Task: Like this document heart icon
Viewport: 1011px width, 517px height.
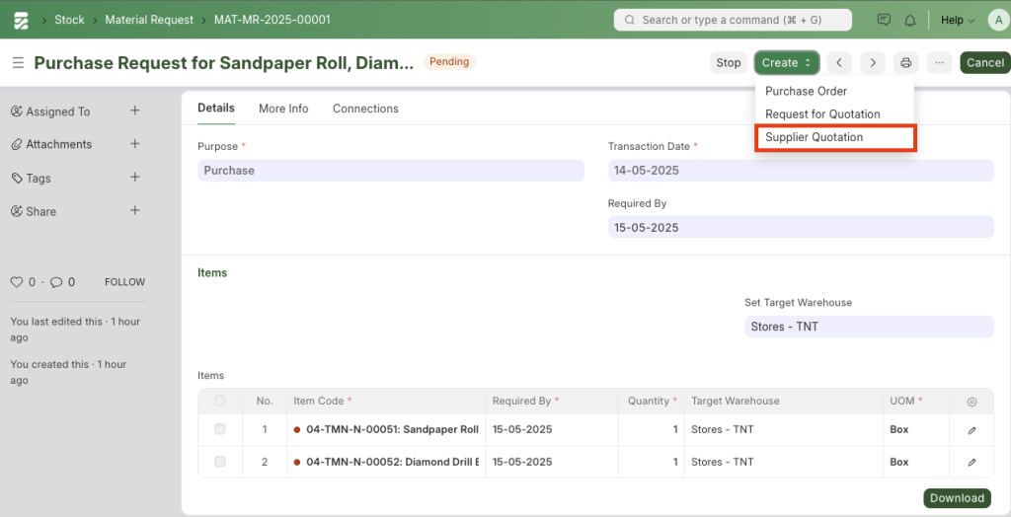Action: point(17,282)
